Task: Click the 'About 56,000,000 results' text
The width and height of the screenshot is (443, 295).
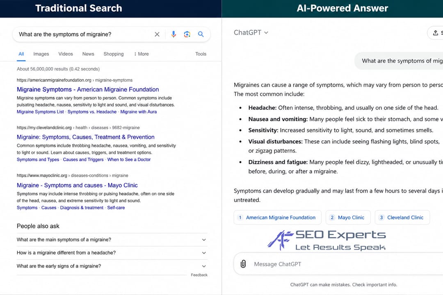Action: pos(58,69)
